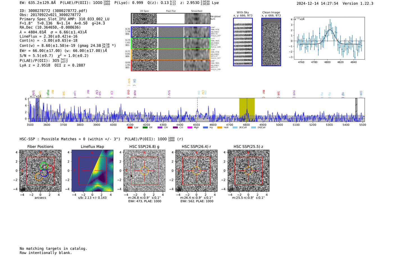Screen dimensions: 393x268
Task: Select the green-bordered 2D fiber spectrum row
Action: [x=170, y=43]
